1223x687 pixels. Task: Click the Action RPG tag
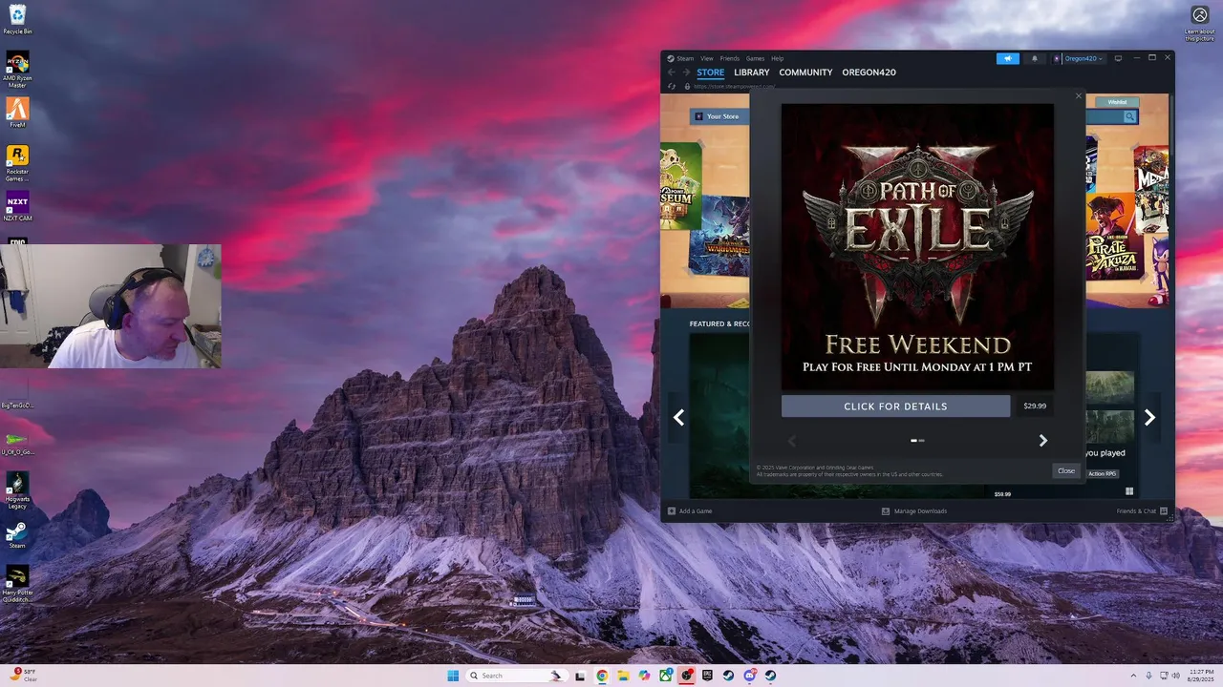[x=1103, y=473]
